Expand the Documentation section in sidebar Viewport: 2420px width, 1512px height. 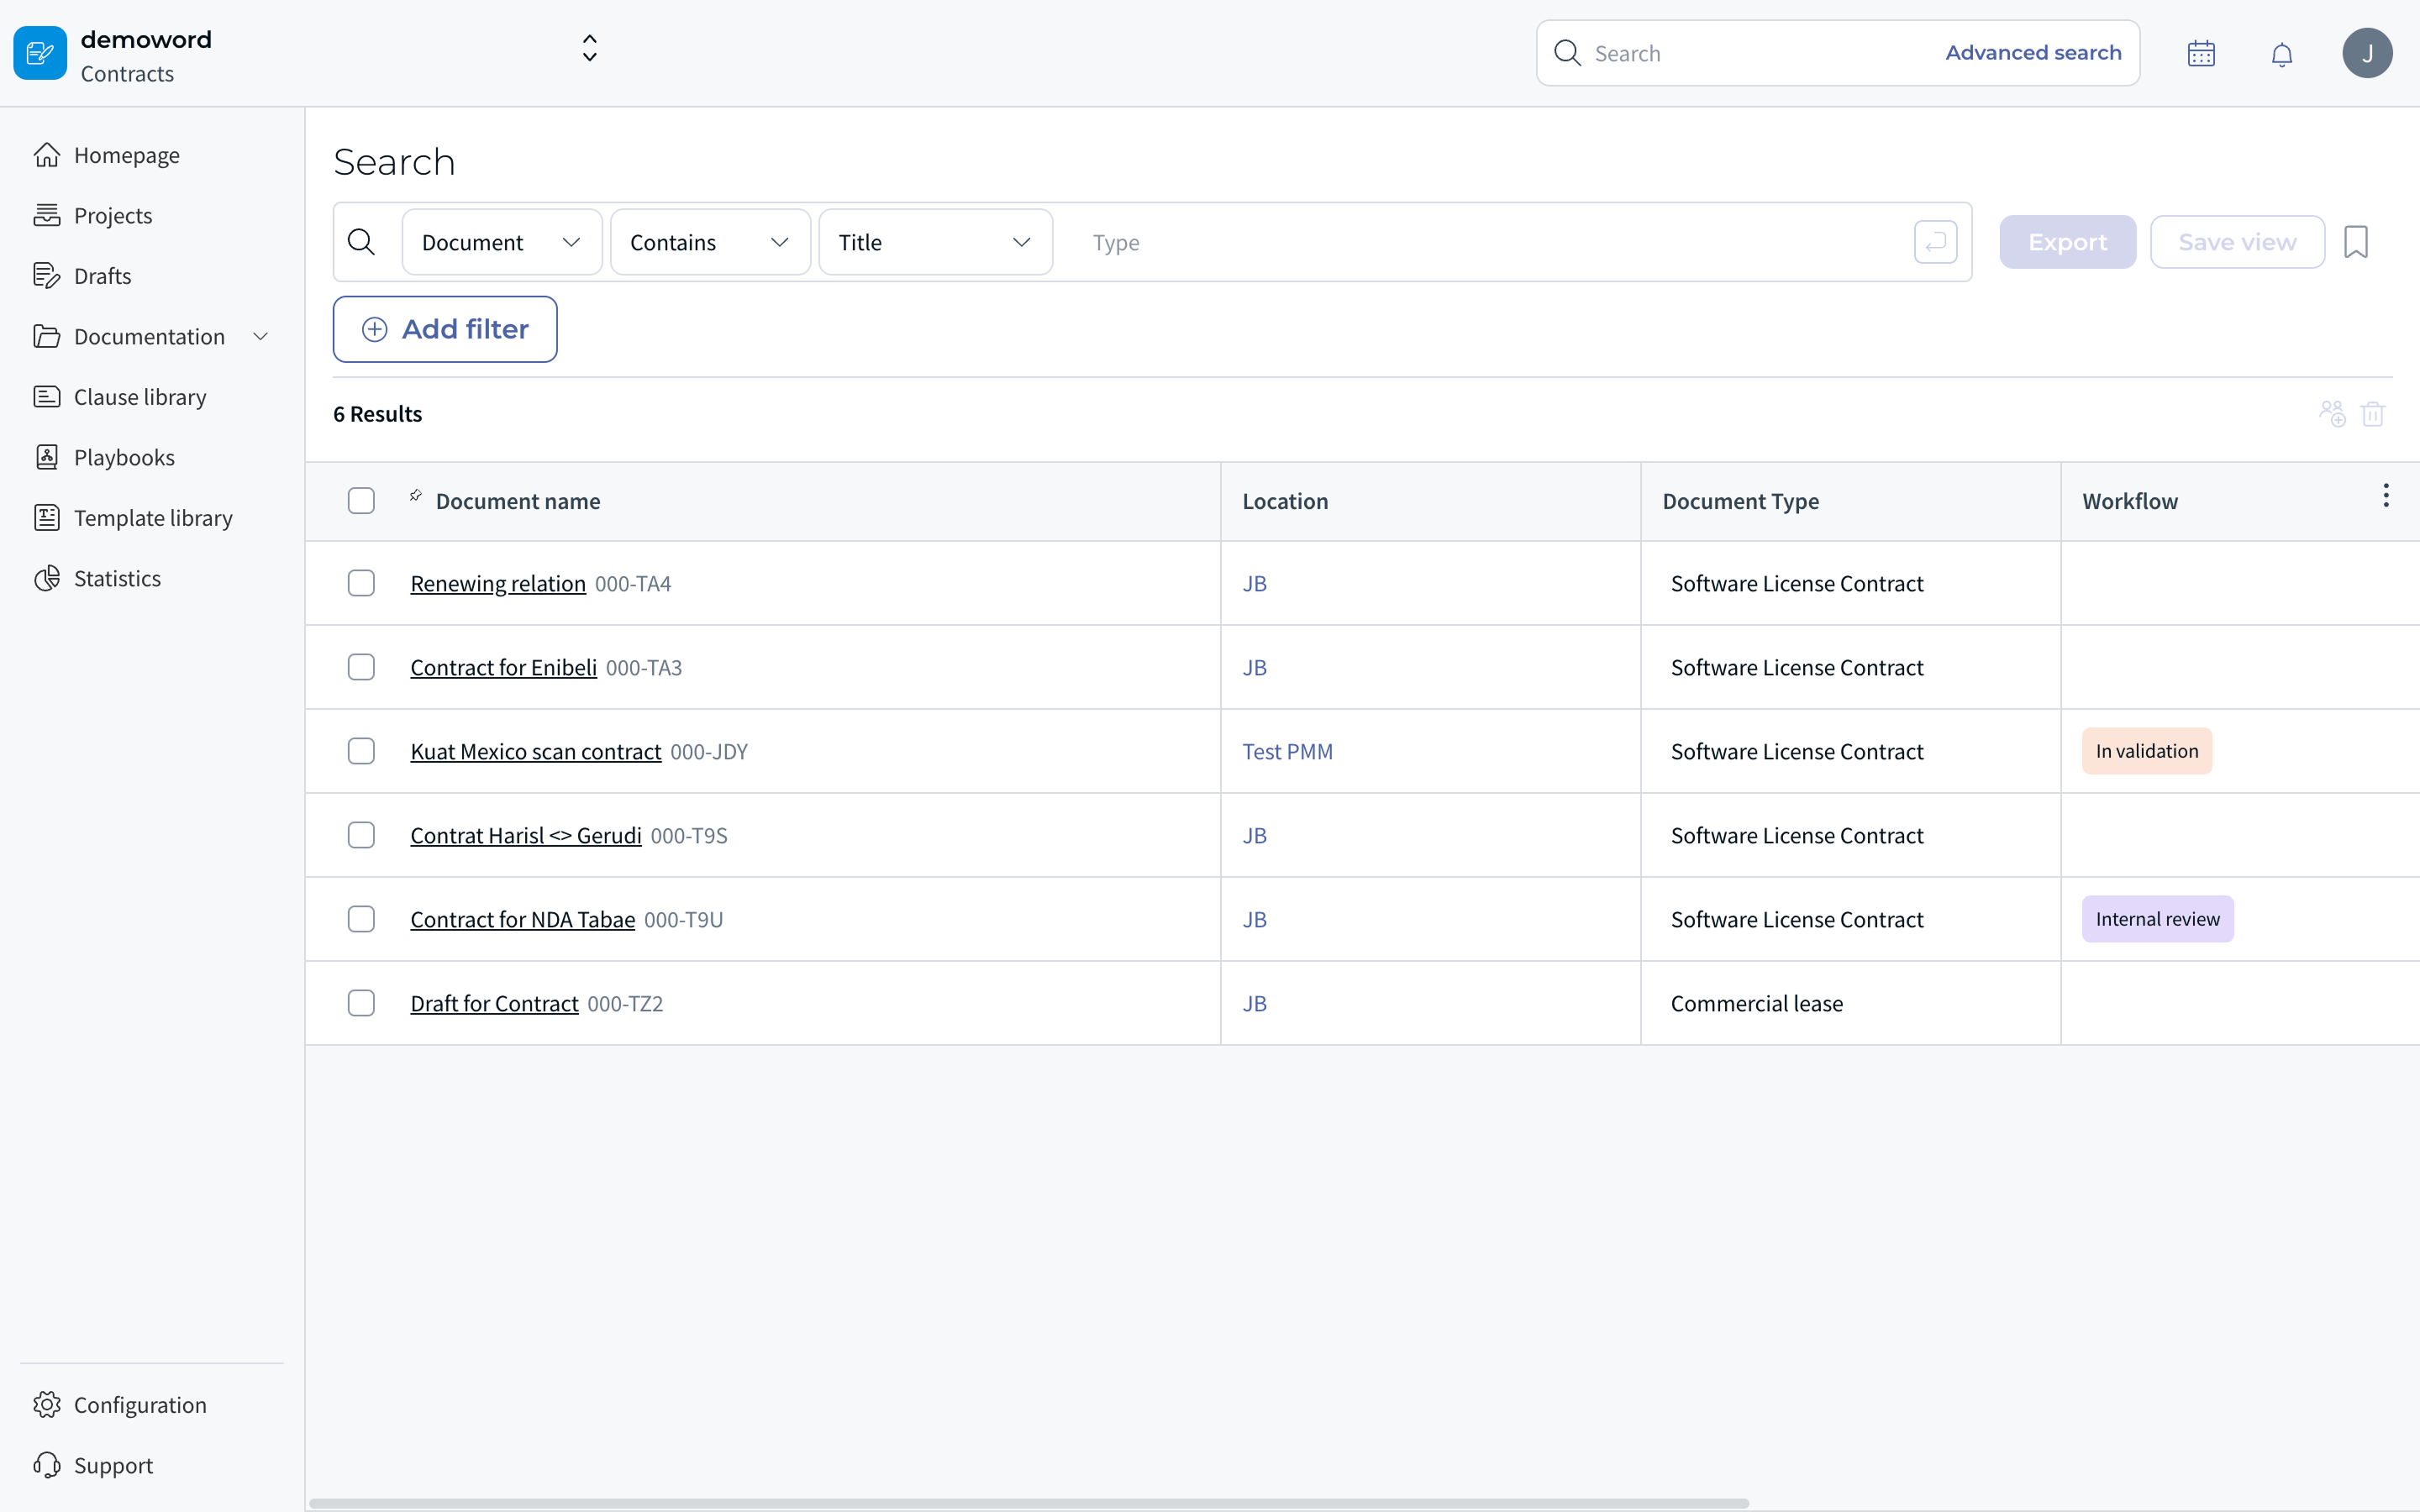point(259,336)
